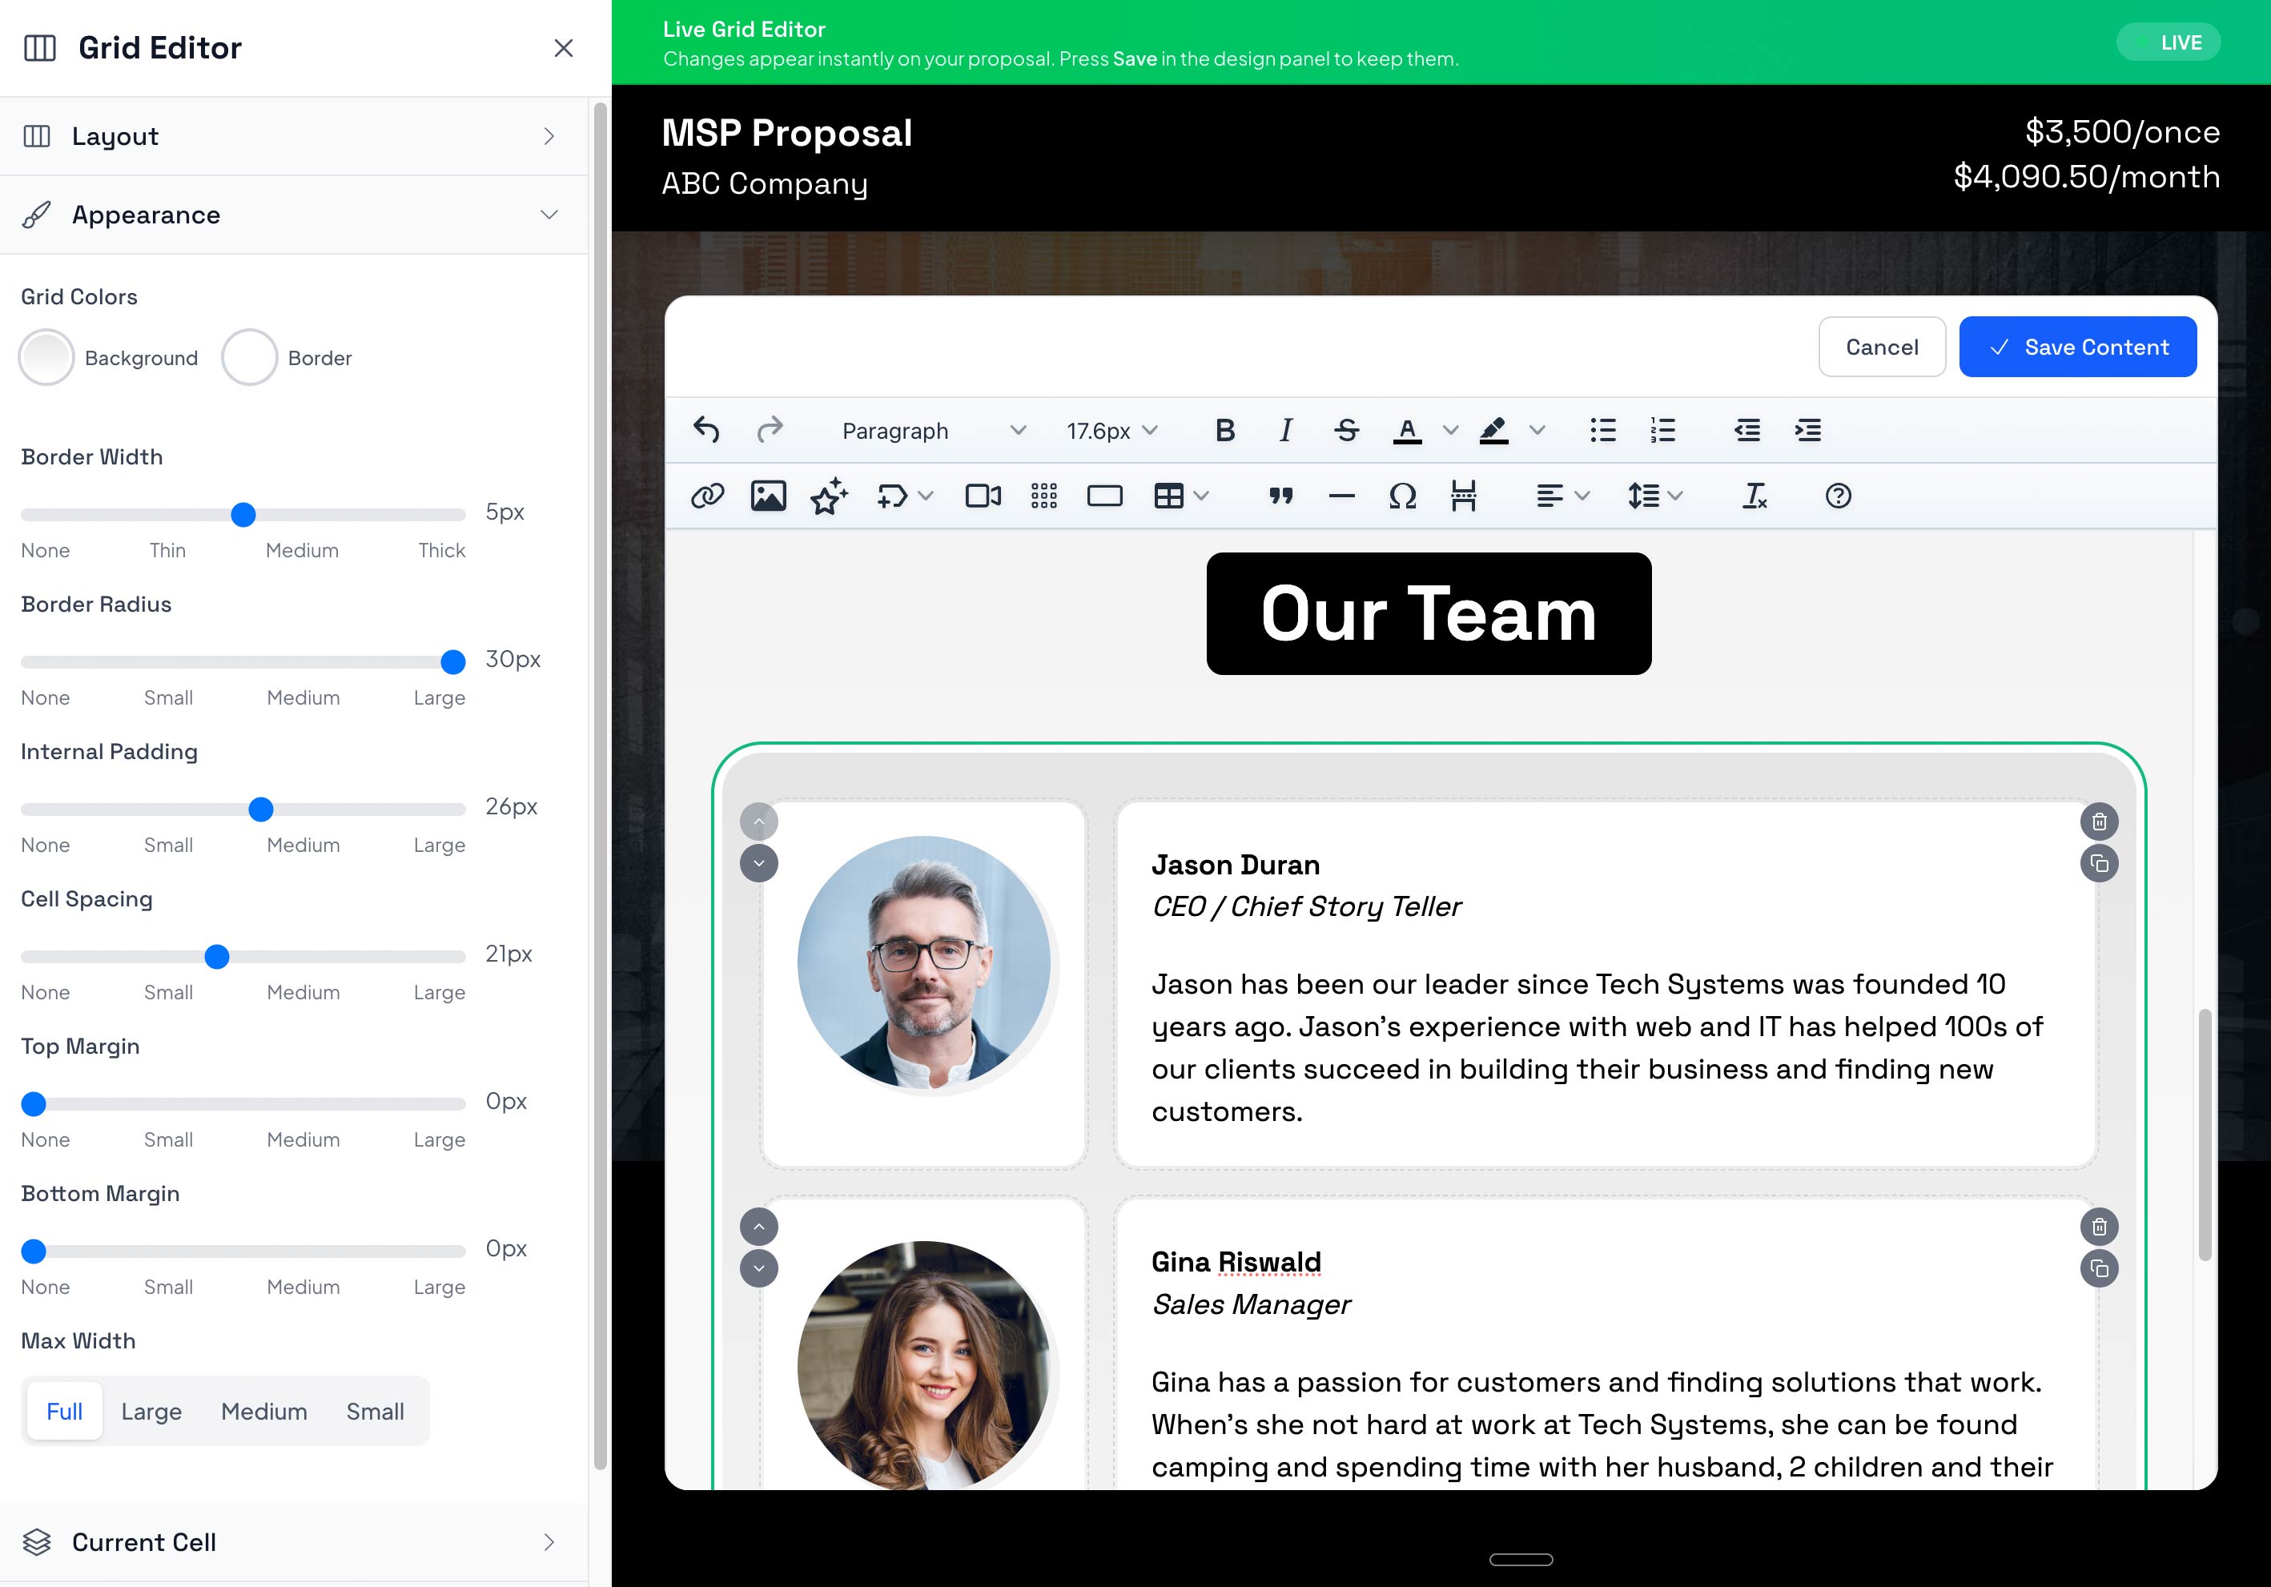Select the Medium max width option
Screen dimensions: 2271x1587
click(x=264, y=1411)
